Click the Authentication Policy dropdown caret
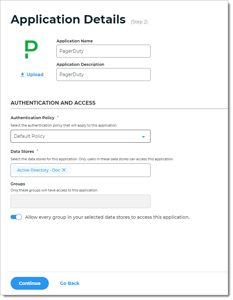This screenshot has height=300, width=233. point(143,136)
